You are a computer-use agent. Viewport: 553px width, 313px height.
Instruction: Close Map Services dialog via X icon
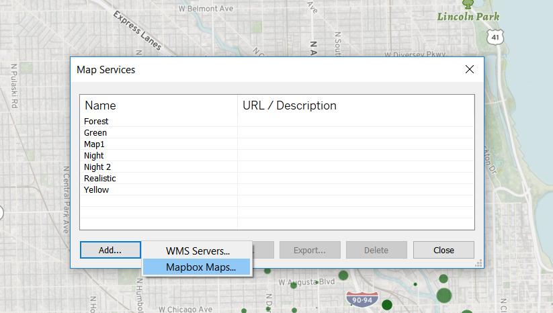tap(470, 69)
